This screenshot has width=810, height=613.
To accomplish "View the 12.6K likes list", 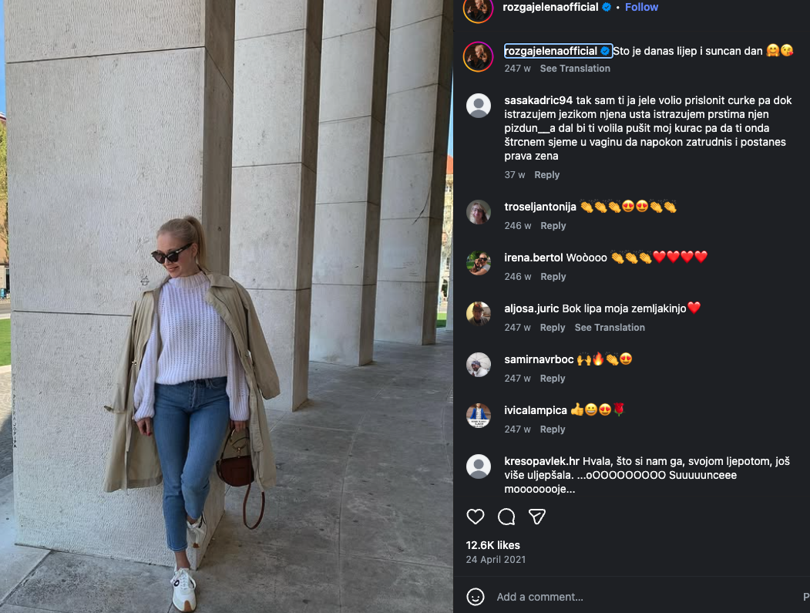I will pos(492,545).
